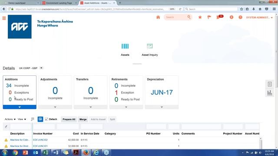Open invoice link EDFJUNC101
278x156 pixels.
(x=40, y=146)
